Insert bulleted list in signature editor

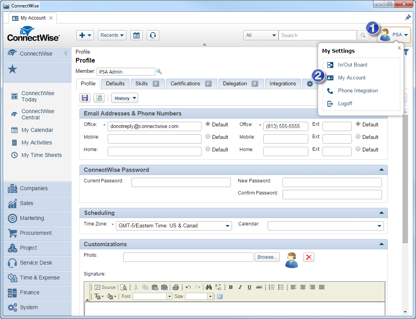coord(281,287)
